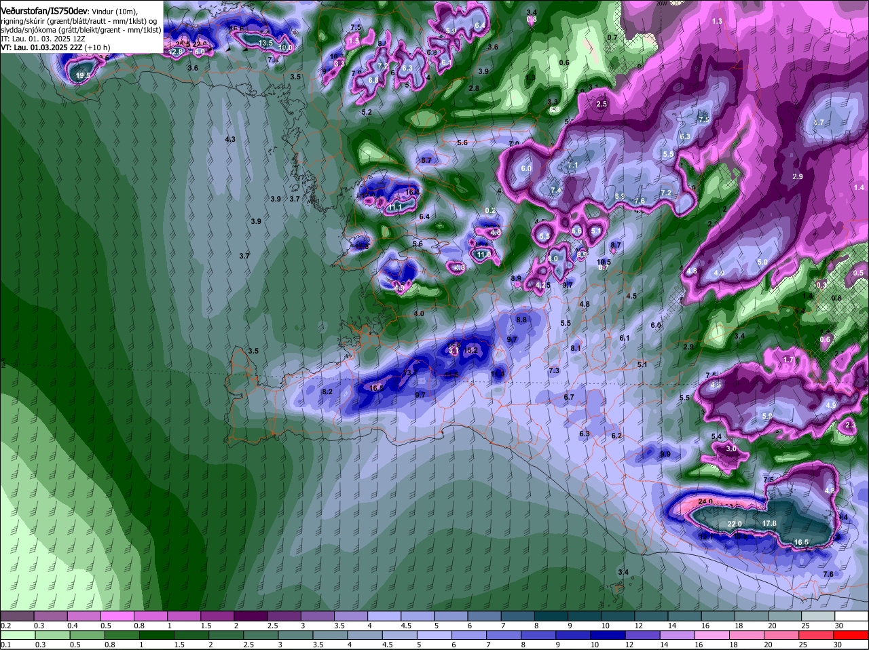Click the 13.5 value on the map
Screen dimensions: 869x650
point(265,43)
